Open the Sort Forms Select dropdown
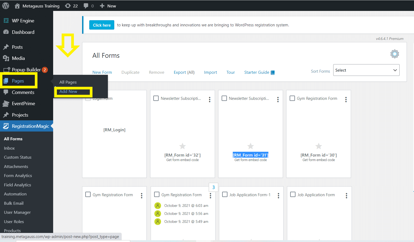 [x=366, y=70]
